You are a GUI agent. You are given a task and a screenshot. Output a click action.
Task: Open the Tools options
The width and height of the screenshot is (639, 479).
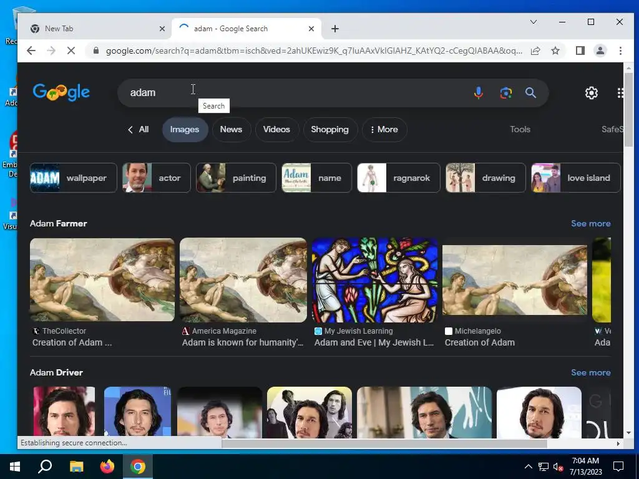[x=520, y=130]
